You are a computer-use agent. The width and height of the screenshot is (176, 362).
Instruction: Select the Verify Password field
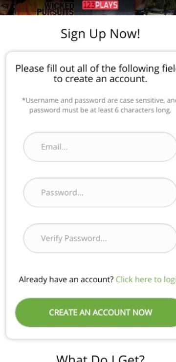click(100, 238)
